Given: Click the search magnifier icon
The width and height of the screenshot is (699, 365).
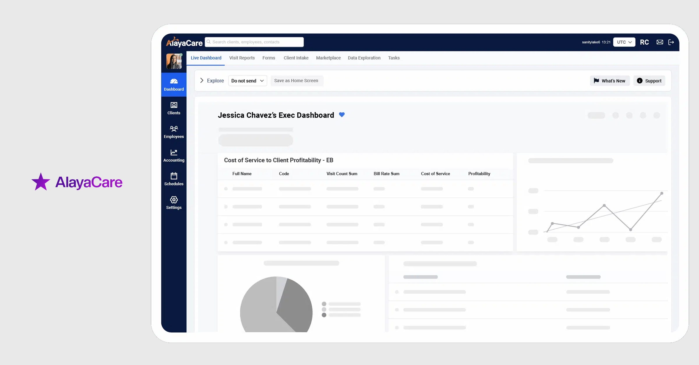Looking at the screenshot, I should coord(209,42).
